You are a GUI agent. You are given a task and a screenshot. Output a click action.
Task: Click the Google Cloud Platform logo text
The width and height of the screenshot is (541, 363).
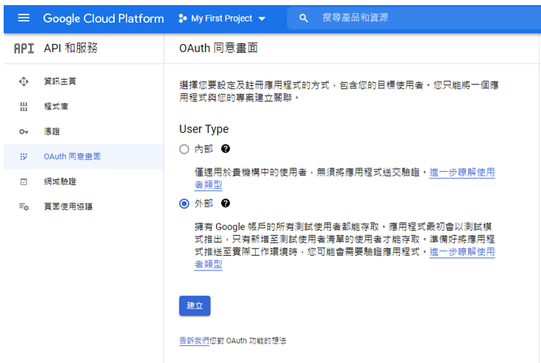coord(104,18)
